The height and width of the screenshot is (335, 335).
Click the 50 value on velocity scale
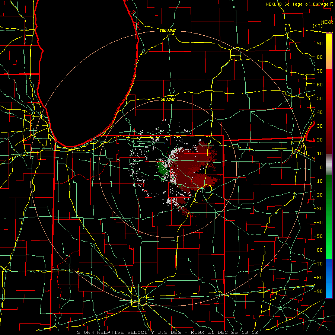[320, 99]
